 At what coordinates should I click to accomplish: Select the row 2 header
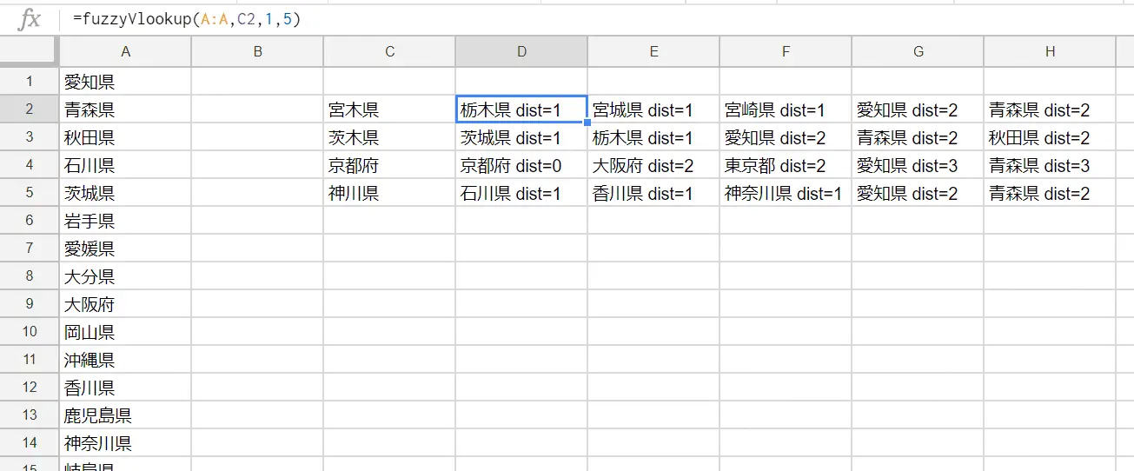pyautogui.click(x=30, y=109)
